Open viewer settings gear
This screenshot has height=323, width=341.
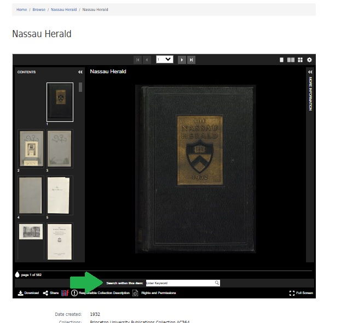click(x=309, y=60)
